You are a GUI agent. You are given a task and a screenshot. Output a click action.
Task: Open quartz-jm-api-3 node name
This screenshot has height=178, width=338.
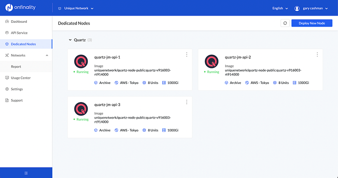107,105
